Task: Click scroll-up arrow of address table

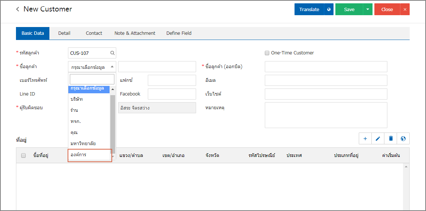Action: tap(406, 167)
